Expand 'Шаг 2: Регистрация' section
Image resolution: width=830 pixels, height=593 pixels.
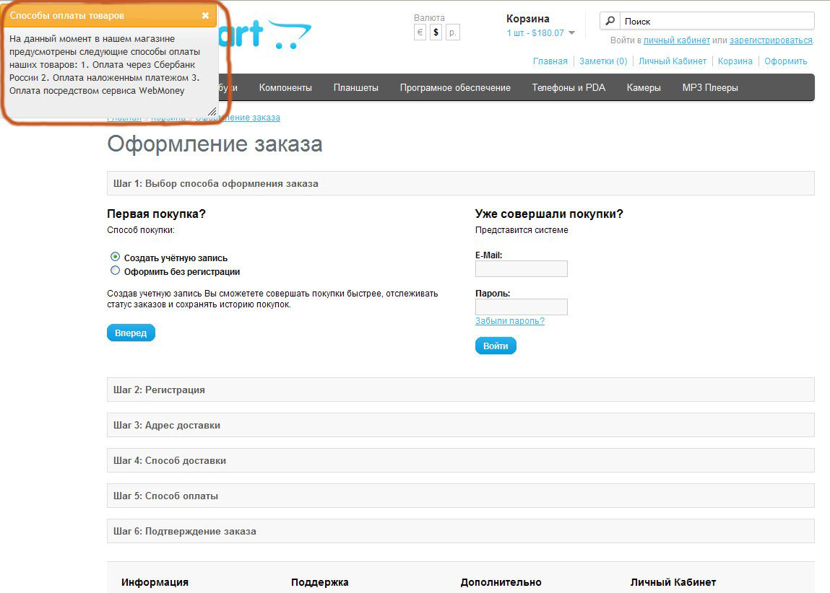(x=460, y=390)
